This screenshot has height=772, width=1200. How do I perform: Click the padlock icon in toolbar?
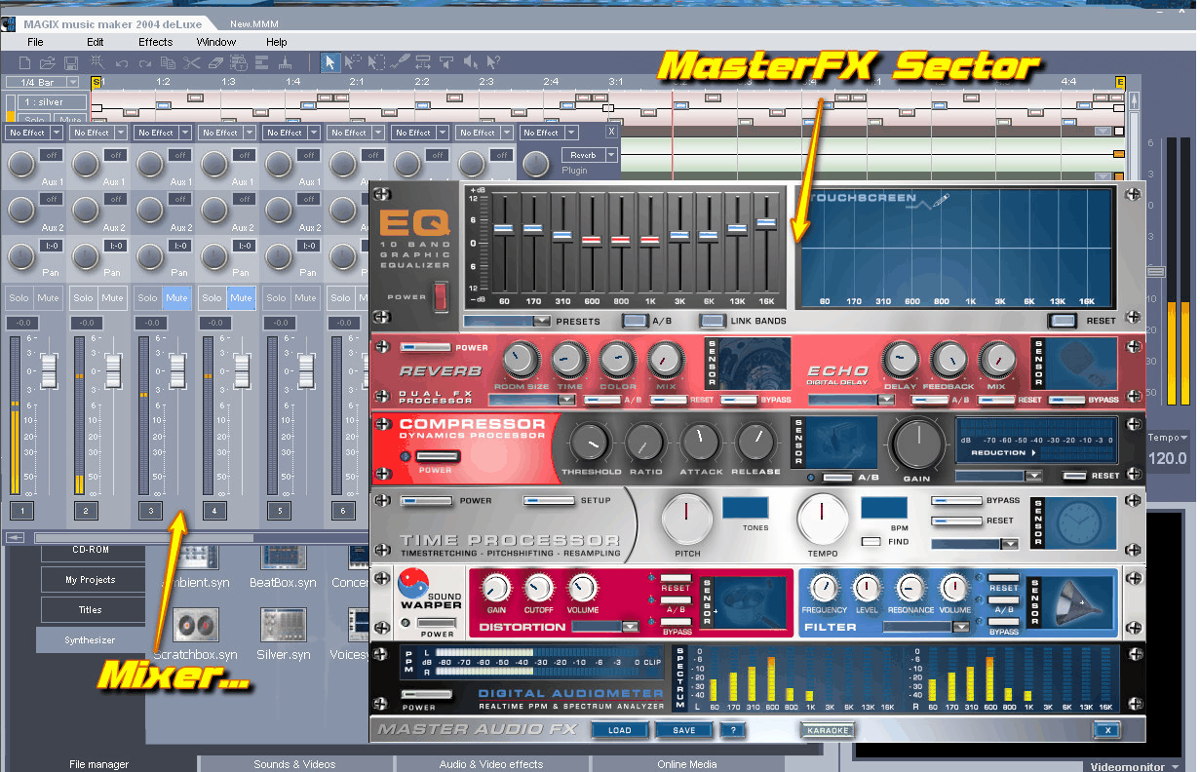click(x=239, y=63)
